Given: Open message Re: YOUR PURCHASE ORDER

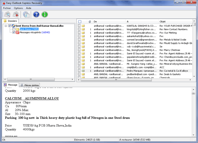Looking at the screenshot, I should 176,26.
